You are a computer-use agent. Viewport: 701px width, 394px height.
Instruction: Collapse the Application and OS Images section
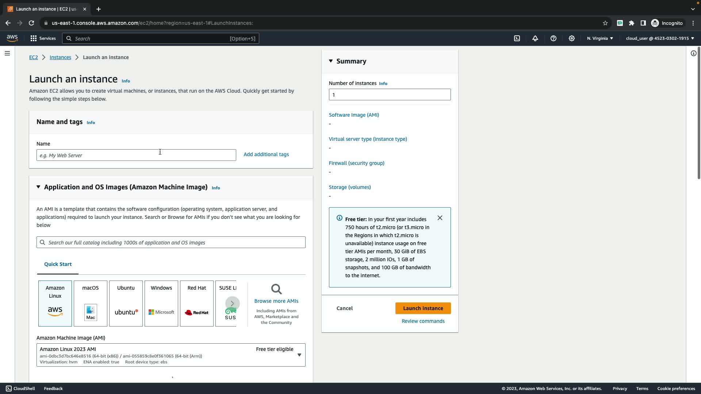(x=38, y=187)
